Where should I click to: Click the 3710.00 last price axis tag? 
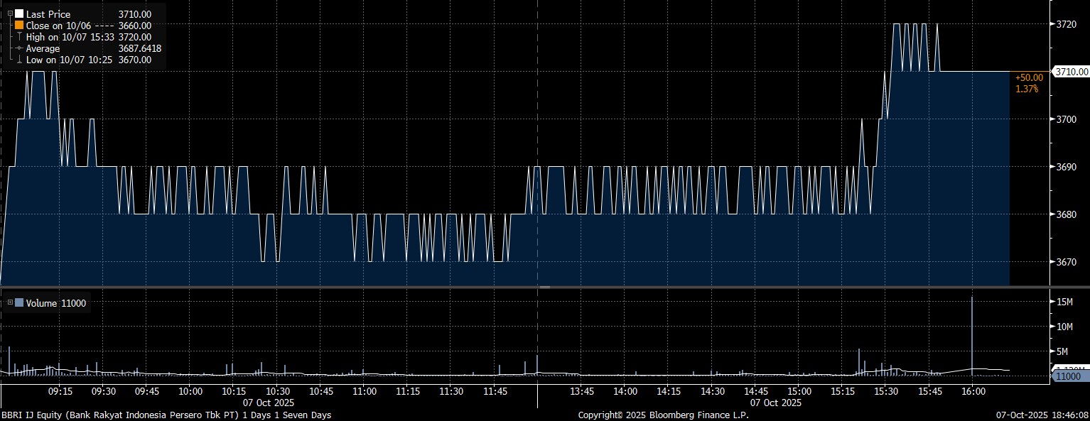point(1071,72)
